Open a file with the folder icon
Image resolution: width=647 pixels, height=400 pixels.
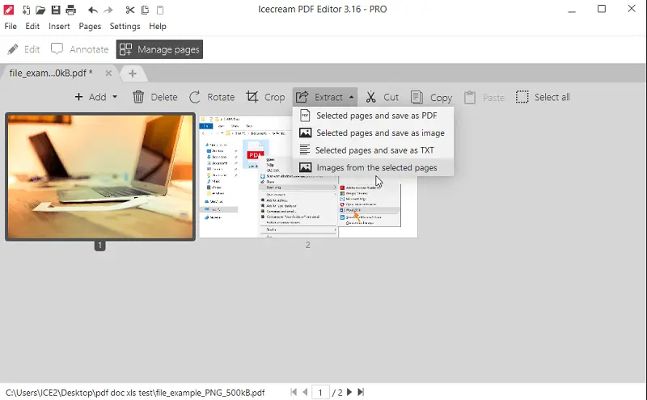point(40,10)
